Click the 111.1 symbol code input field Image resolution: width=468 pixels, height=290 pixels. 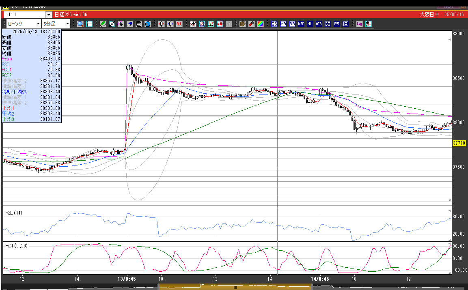tap(24, 15)
